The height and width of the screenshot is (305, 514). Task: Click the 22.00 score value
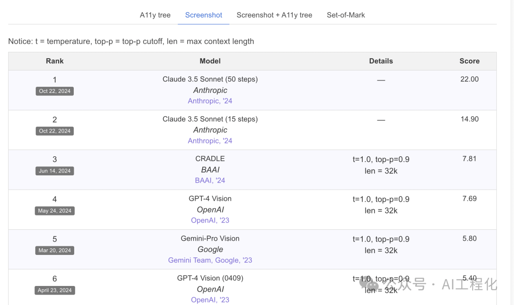tap(469, 79)
